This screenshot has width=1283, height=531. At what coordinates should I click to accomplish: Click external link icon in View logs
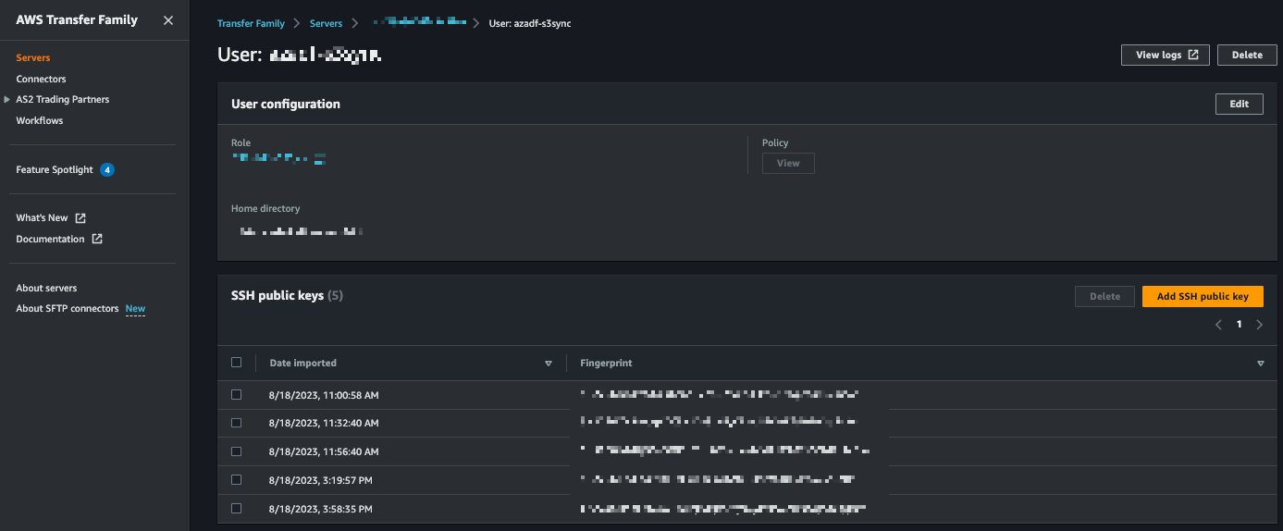pos(1193,55)
